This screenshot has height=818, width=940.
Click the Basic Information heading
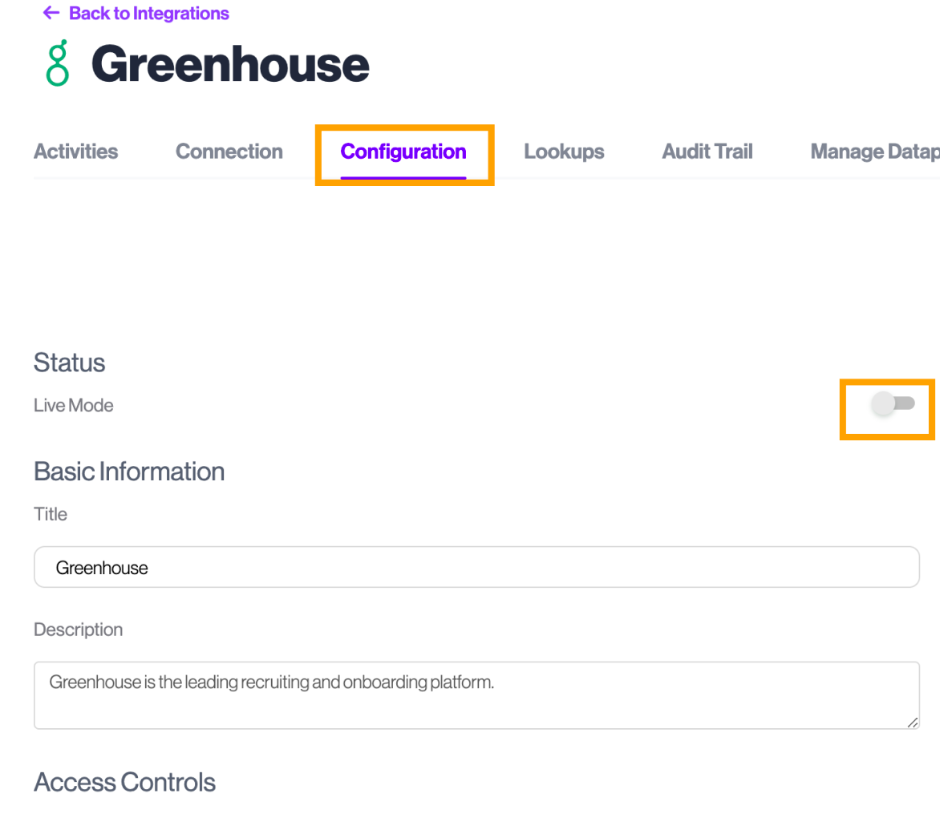tap(129, 472)
